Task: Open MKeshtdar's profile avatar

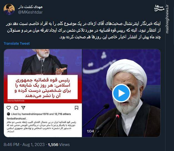Action: pos(9,9)
